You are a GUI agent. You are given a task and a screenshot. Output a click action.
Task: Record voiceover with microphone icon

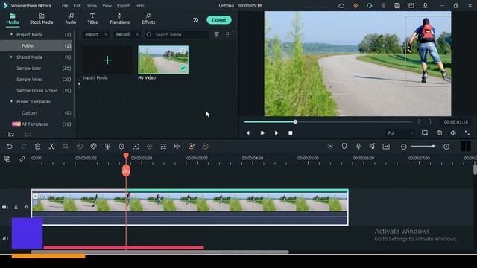(x=358, y=147)
